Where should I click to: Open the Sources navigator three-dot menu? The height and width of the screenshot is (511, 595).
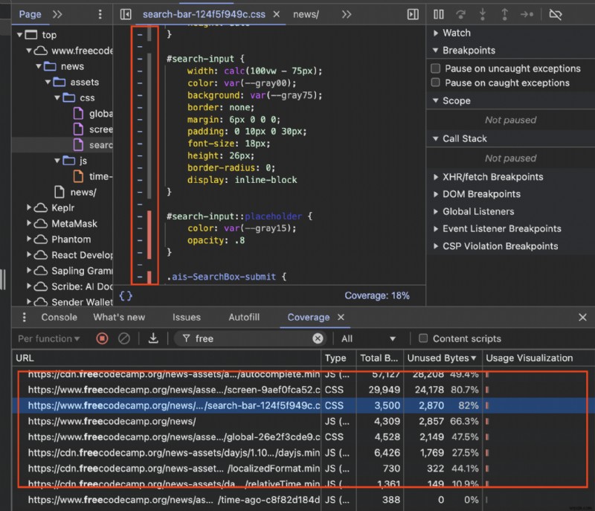[100, 14]
